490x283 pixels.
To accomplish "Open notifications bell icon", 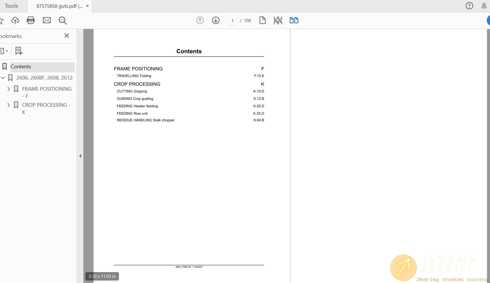I will (x=484, y=6).
